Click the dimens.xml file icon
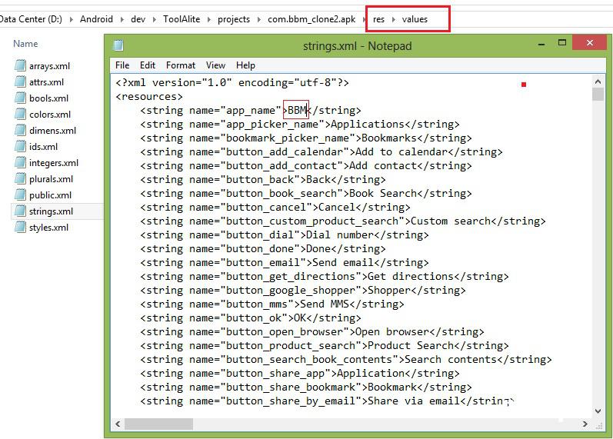 (20, 130)
